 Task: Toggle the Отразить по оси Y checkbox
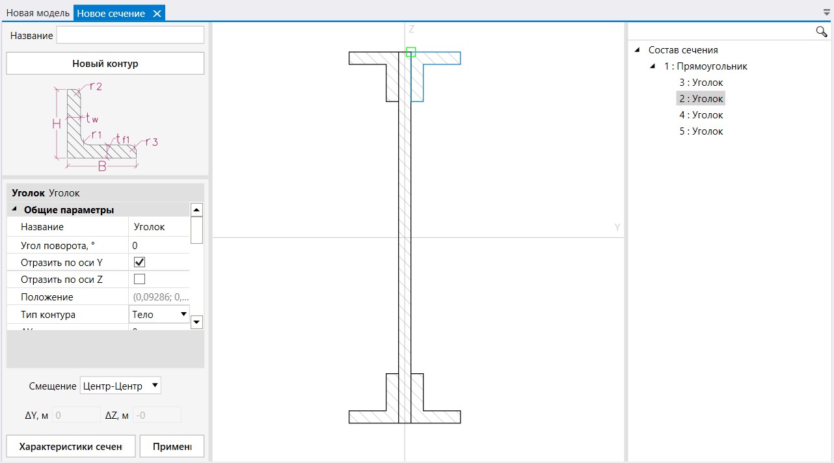click(x=139, y=263)
